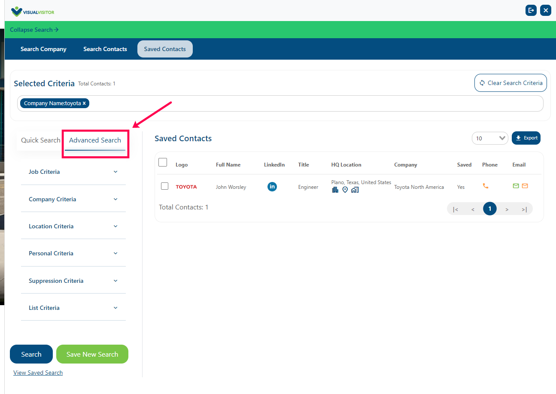Click the Saved value Yes
556x394 pixels.
click(461, 187)
